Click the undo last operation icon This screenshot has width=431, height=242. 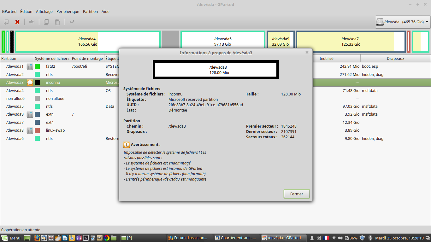point(72,22)
